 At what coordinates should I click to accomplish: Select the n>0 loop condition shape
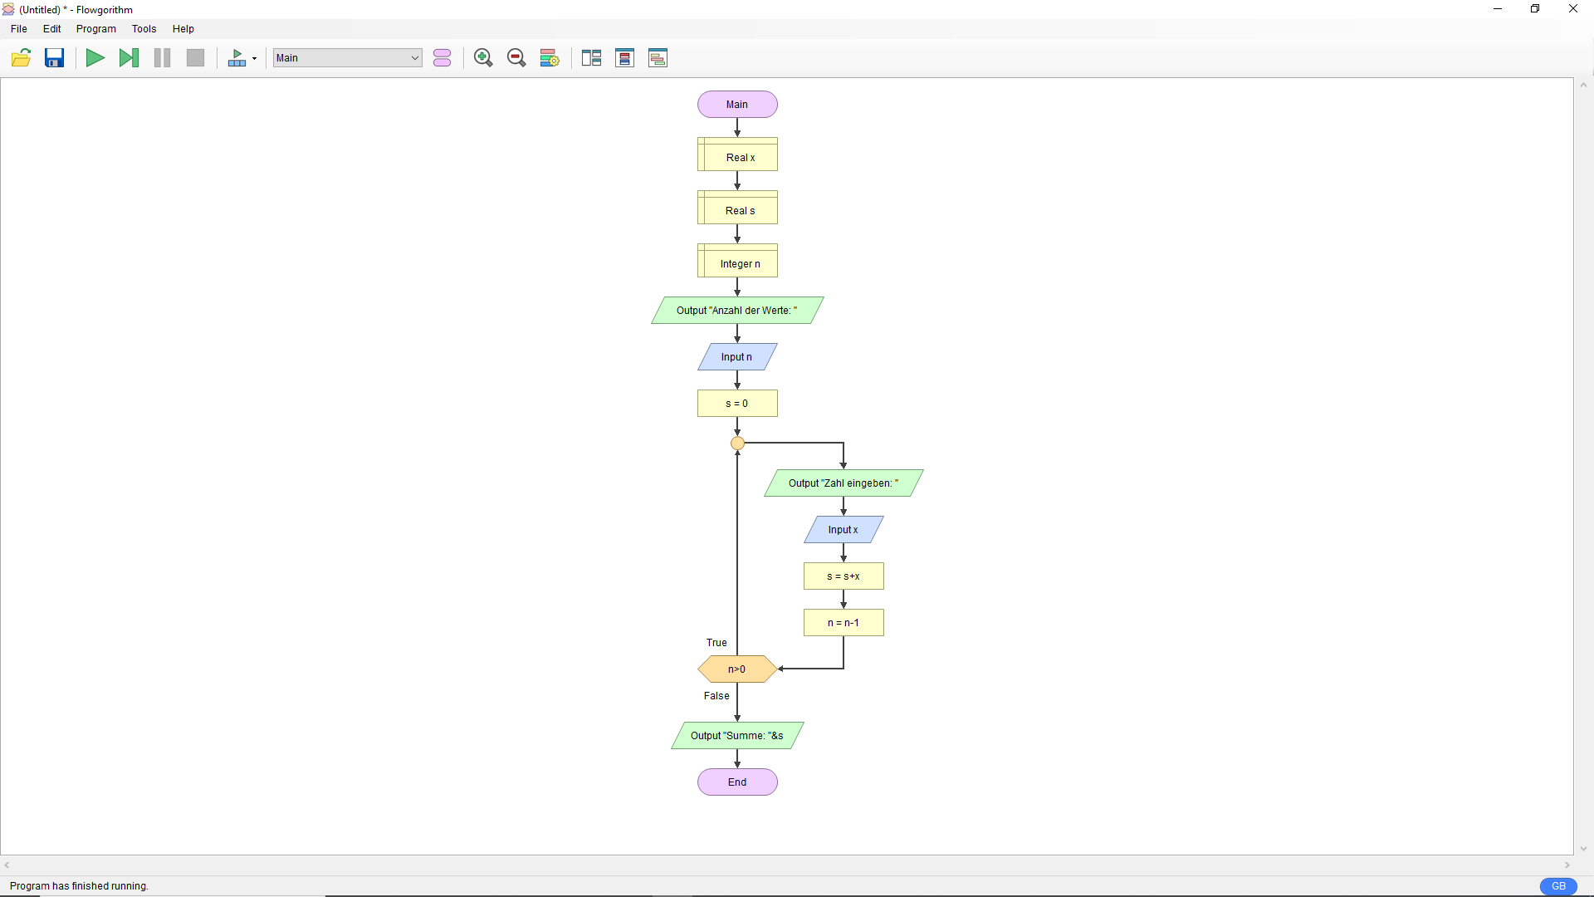pyautogui.click(x=737, y=669)
